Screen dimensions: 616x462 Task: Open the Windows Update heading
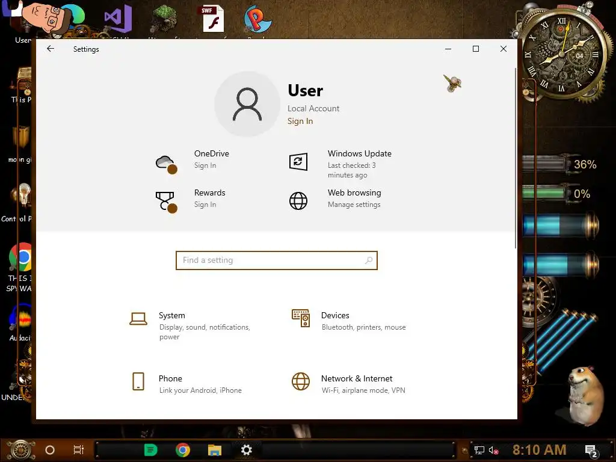[360, 153]
